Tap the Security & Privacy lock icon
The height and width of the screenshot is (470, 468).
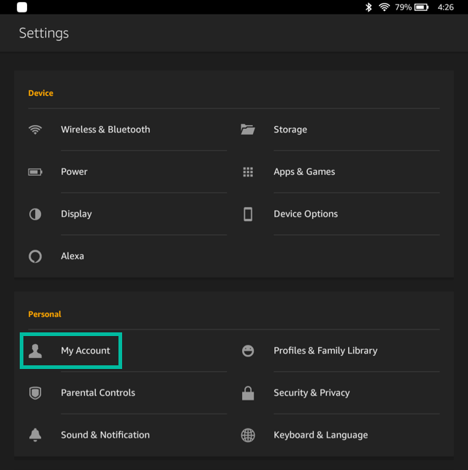[x=248, y=393]
